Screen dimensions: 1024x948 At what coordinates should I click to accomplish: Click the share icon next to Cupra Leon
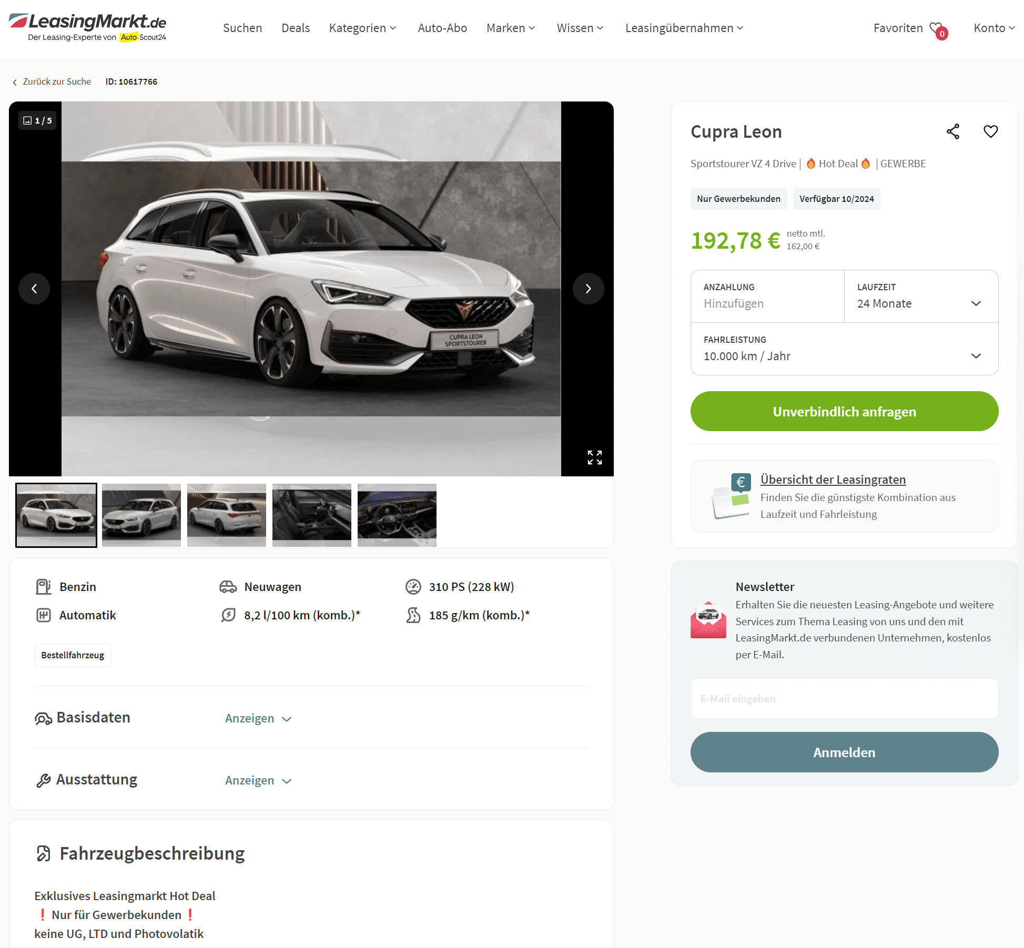coord(953,131)
